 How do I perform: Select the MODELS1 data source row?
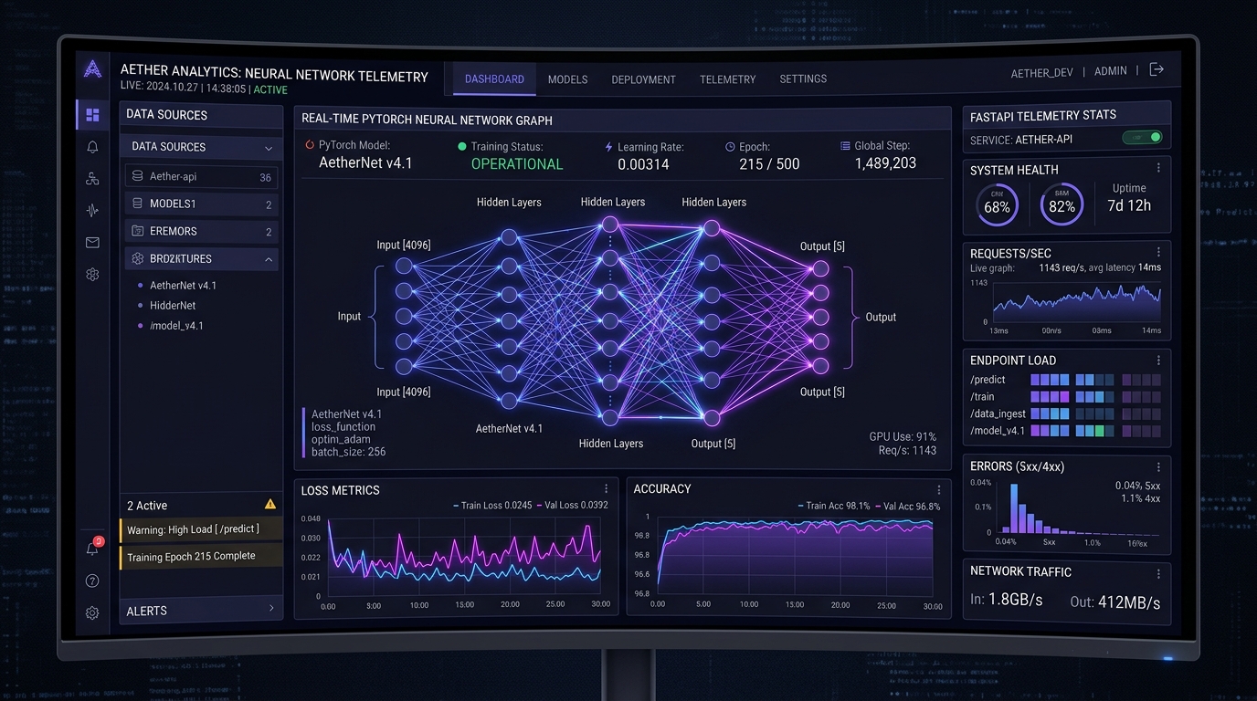201,204
